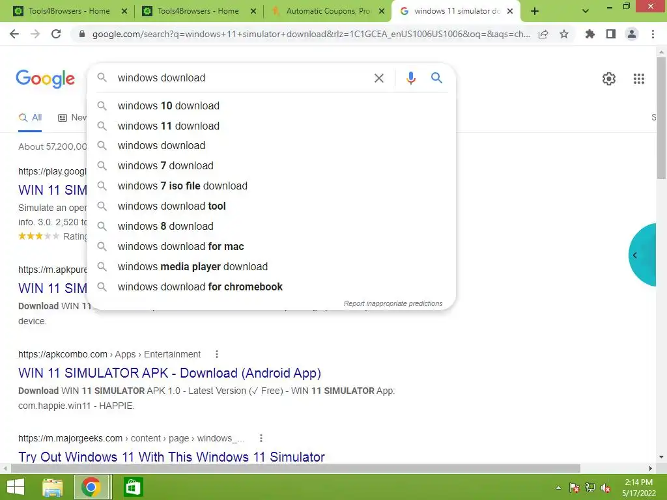Choose suggestion windows 7 iso file download
The width and height of the screenshot is (667, 500).
point(271,186)
